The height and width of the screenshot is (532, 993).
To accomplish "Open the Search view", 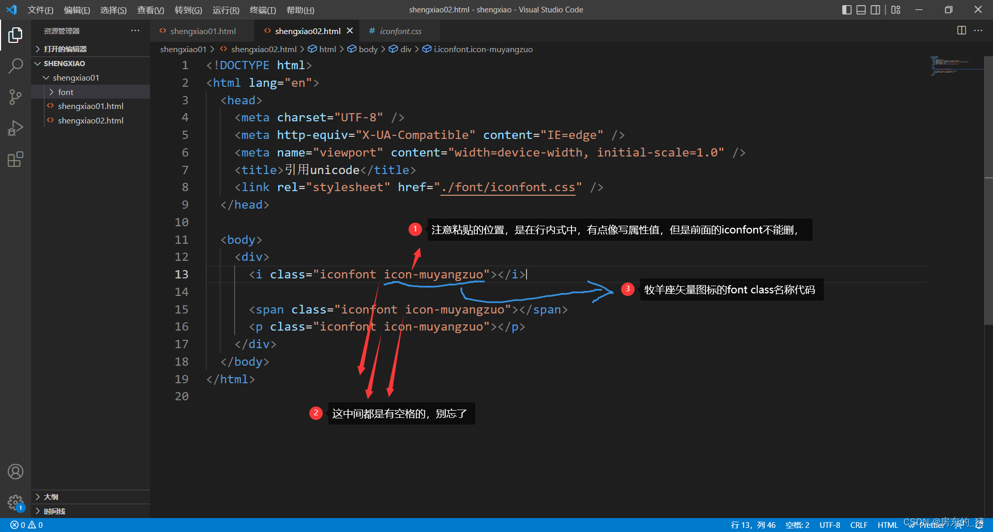I will point(16,66).
